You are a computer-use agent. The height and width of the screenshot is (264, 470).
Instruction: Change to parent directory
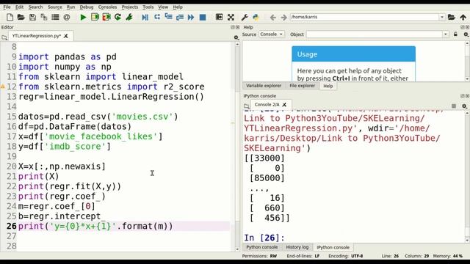click(463, 18)
